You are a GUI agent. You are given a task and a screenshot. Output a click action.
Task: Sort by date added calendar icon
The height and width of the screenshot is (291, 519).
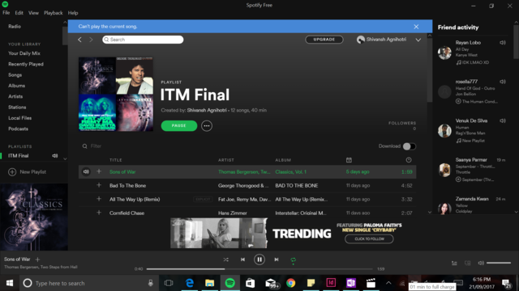[349, 160]
